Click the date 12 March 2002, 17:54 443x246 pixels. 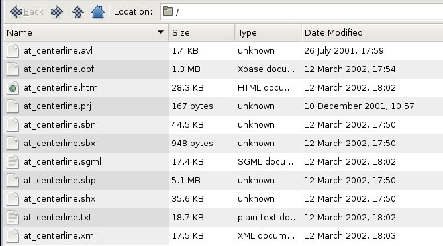pyautogui.click(x=350, y=69)
